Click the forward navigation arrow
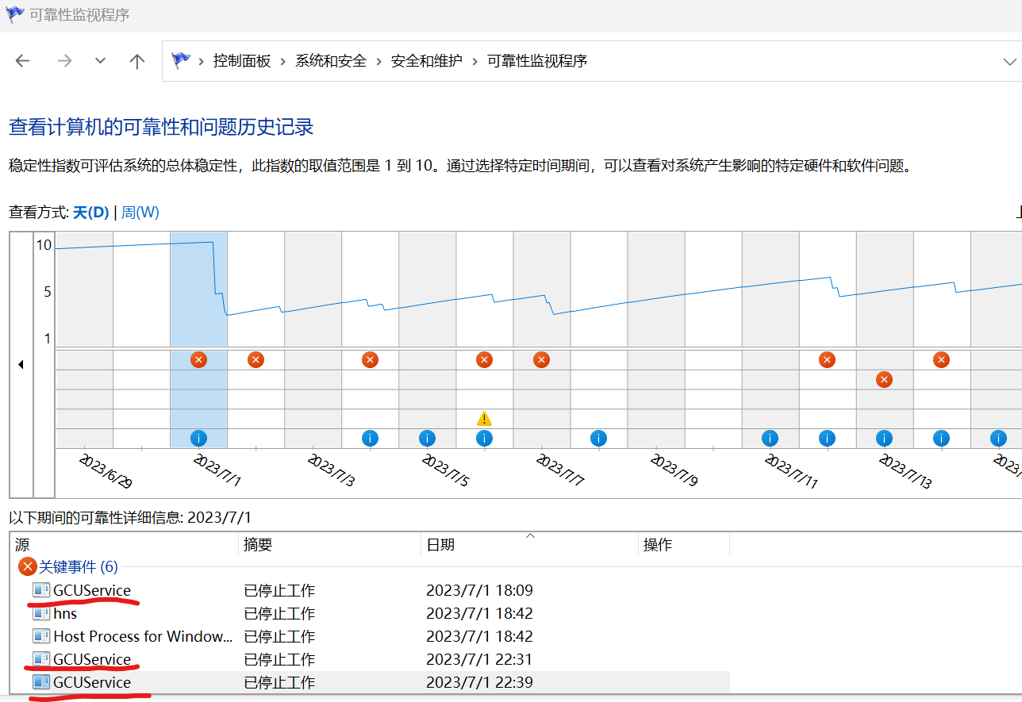 (64, 61)
